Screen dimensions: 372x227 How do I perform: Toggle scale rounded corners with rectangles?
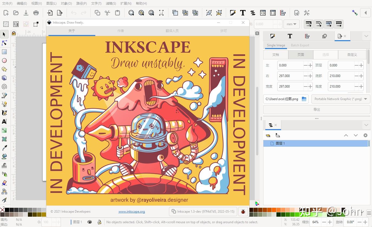pyautogui.click(x=318, y=24)
